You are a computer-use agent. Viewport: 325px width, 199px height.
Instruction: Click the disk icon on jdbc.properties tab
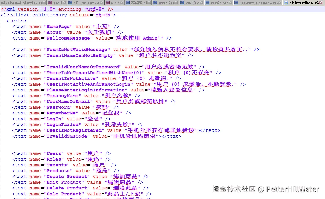[x=70, y=3]
